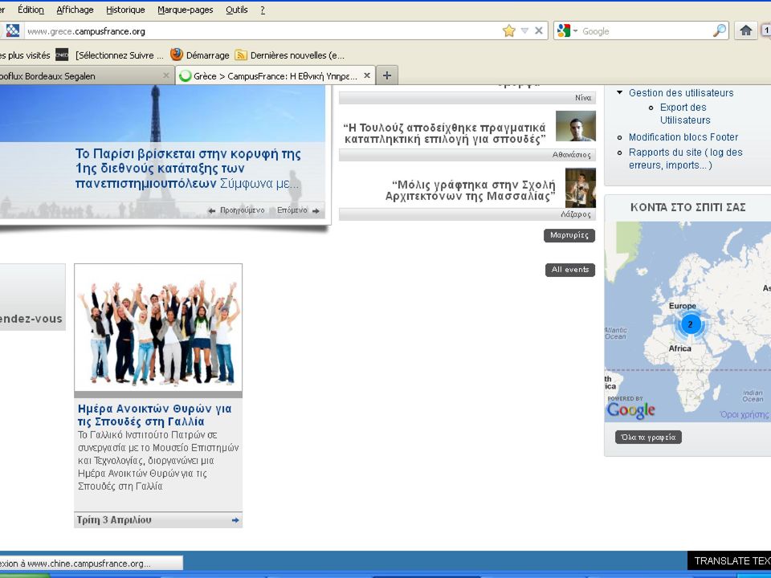771x578 pixels.
Task: Open Rapports du site link
Action: [x=685, y=159]
